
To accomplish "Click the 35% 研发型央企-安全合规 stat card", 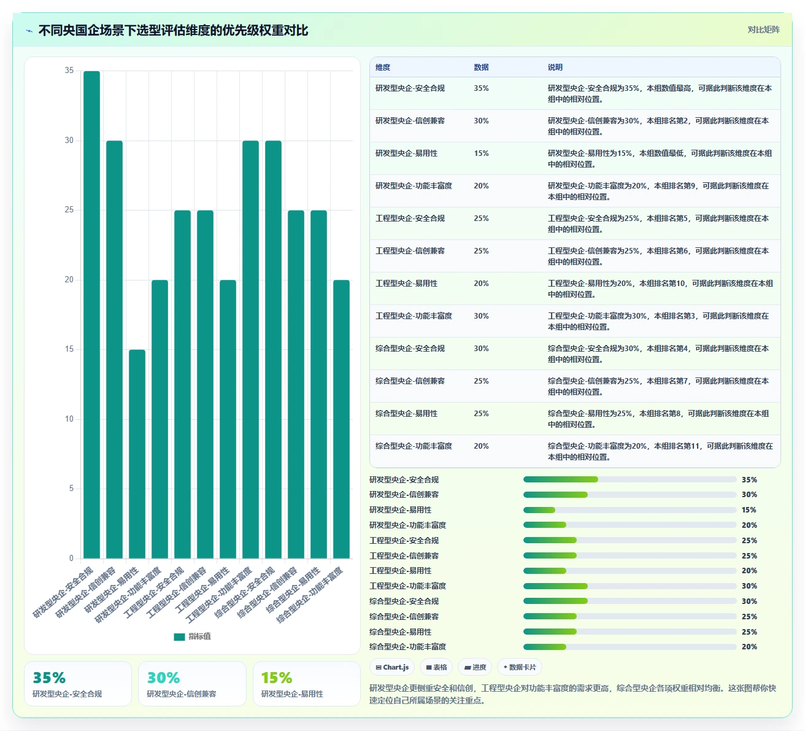I will (x=78, y=684).
